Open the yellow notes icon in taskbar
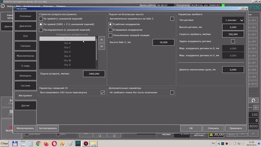The image size is (261, 147). (94, 143)
